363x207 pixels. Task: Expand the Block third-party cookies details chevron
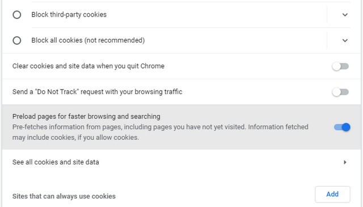point(345,15)
